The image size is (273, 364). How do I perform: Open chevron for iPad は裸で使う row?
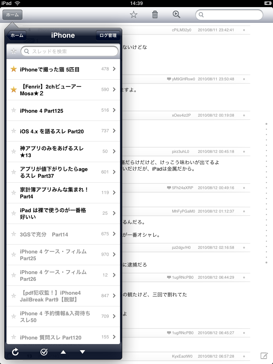[114, 213]
